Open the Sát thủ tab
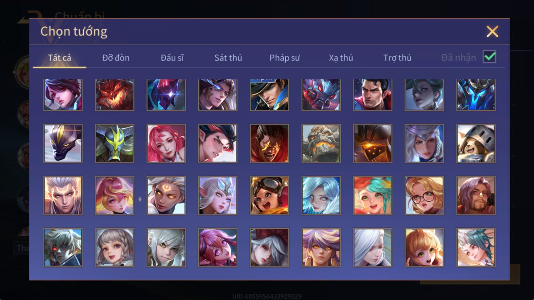Image resolution: width=534 pixels, height=300 pixels. 228,58
